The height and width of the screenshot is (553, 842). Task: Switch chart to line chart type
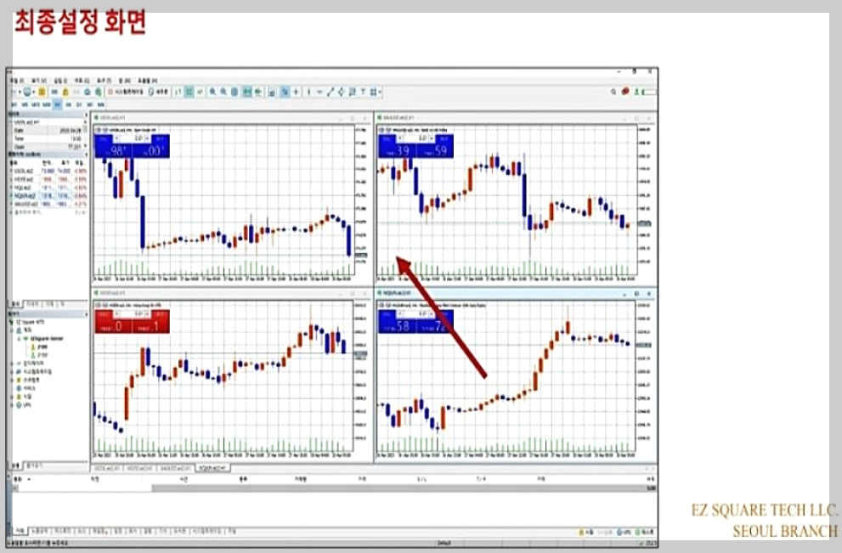tap(201, 92)
